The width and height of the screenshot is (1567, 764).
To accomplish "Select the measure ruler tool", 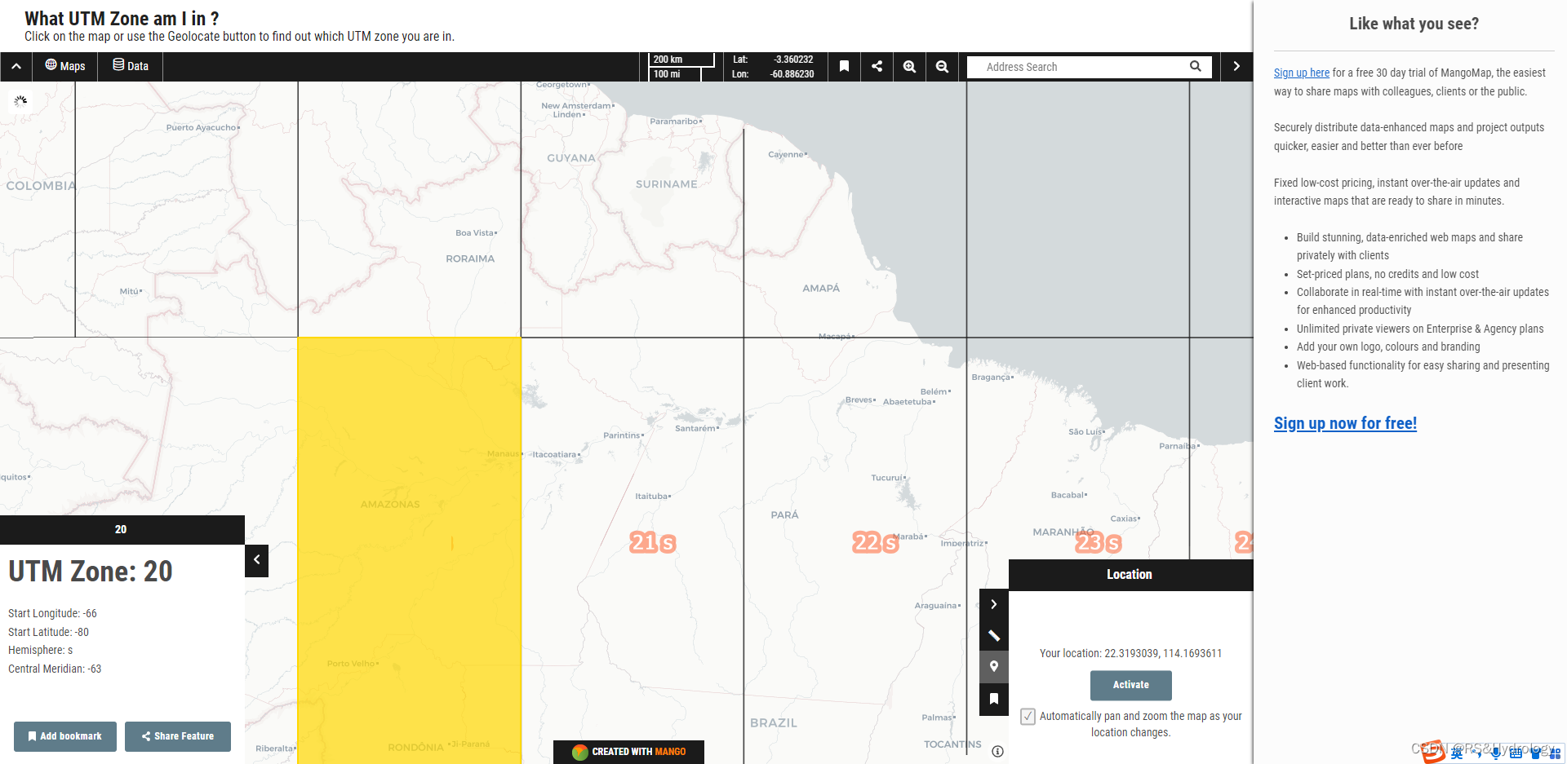I will (x=994, y=636).
